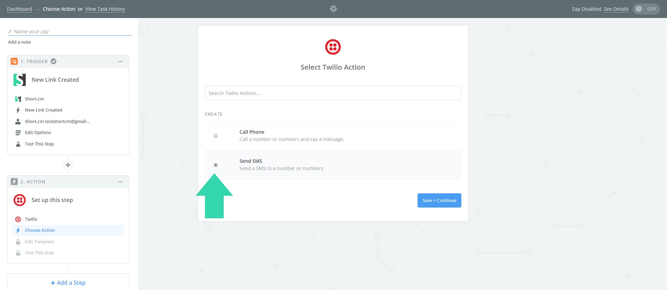
Task: Select the Send SMS radio button
Action: 216,165
